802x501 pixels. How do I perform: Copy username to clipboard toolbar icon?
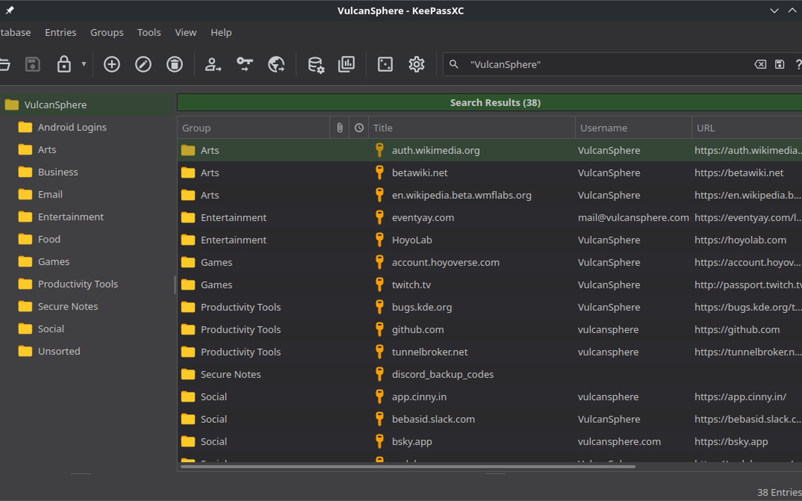[x=213, y=64]
